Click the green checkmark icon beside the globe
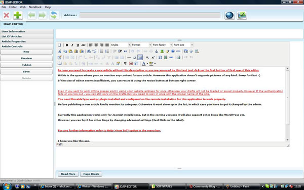Screen dimensions: 304x190 (242, 15)
